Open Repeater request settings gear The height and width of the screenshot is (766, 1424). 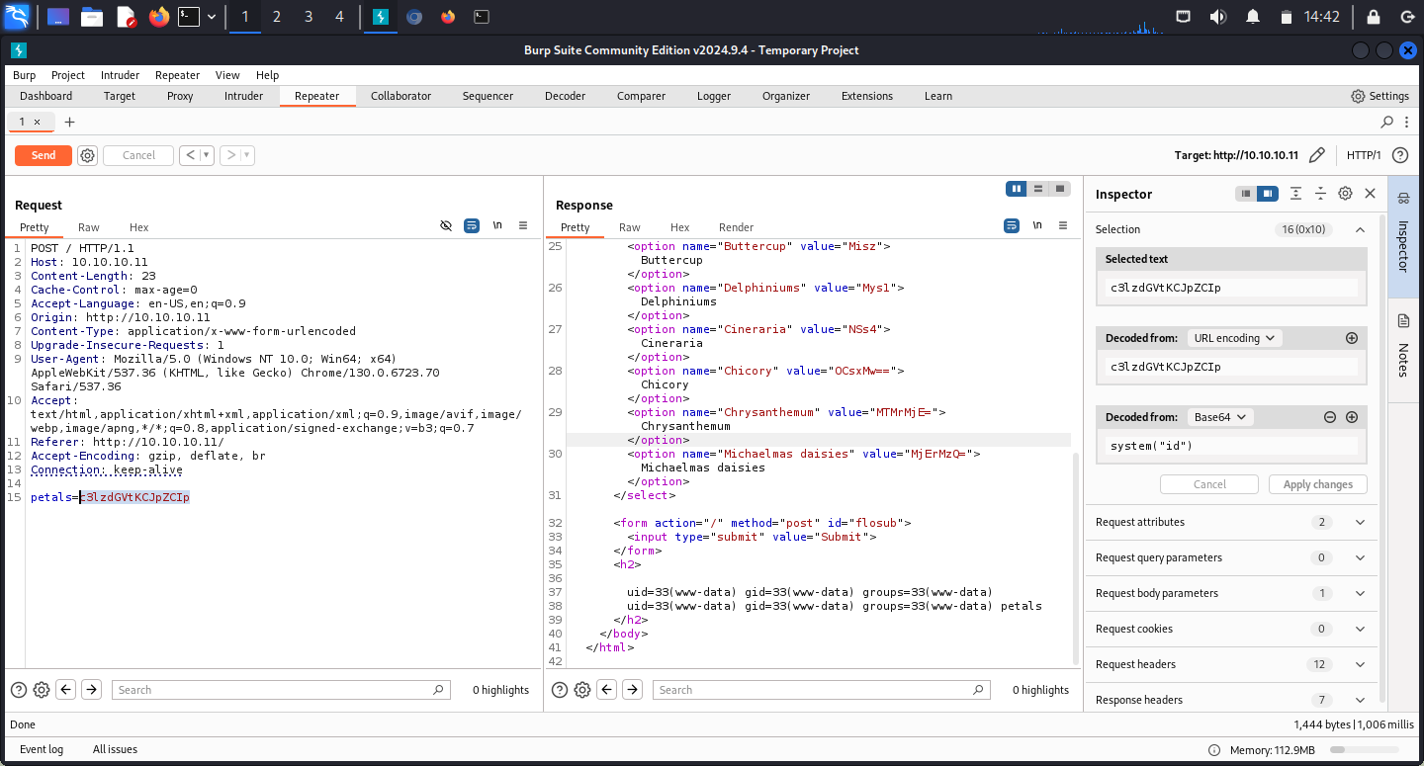click(87, 155)
